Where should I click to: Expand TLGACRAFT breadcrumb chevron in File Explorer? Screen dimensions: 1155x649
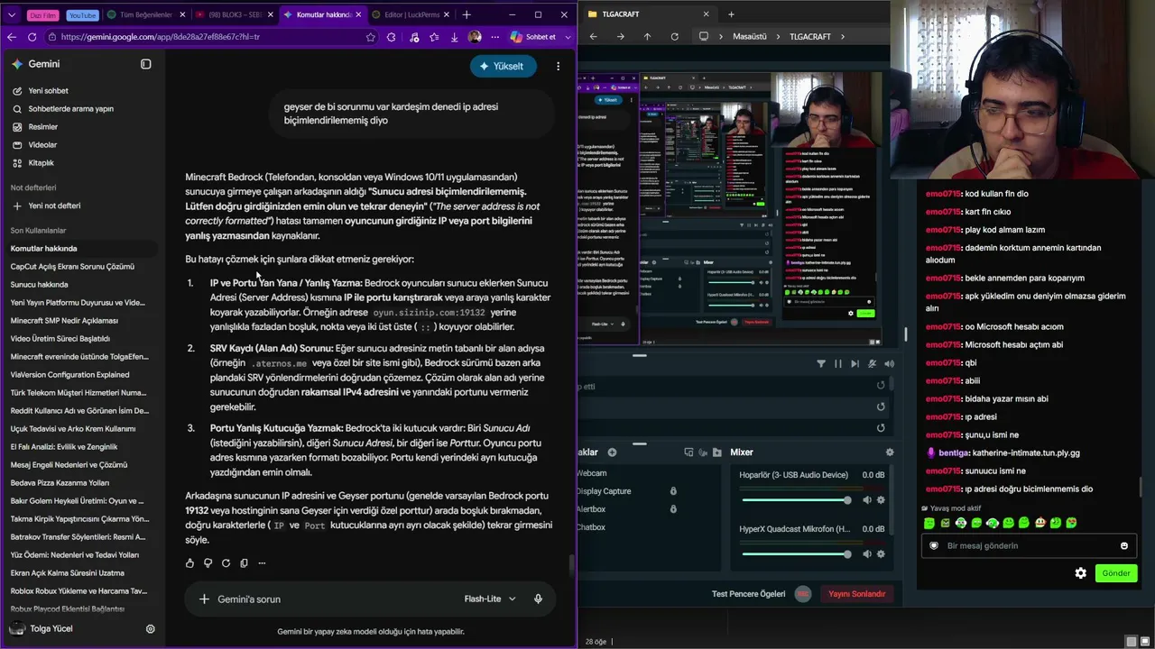pyautogui.click(x=842, y=37)
